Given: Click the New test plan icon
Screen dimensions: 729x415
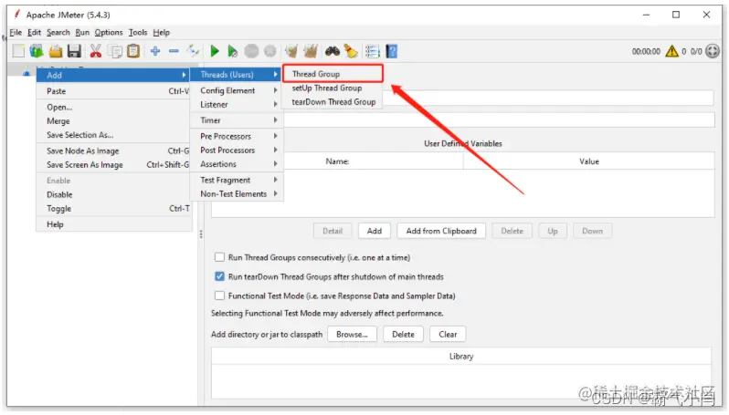Looking at the screenshot, I should tap(18, 51).
